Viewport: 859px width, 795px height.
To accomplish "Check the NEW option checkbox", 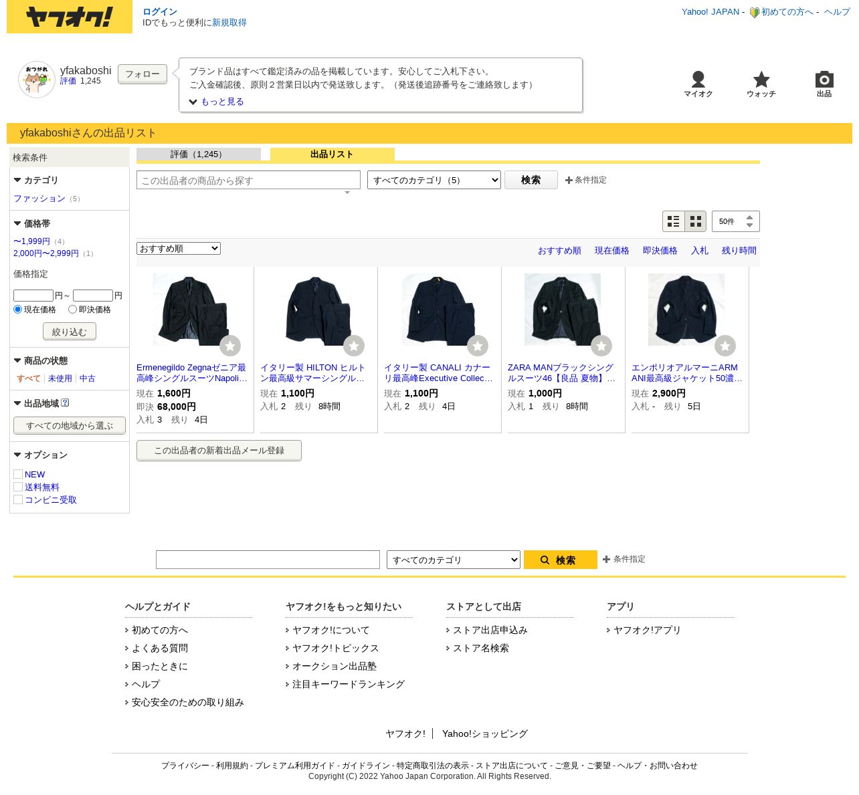I will (x=18, y=474).
